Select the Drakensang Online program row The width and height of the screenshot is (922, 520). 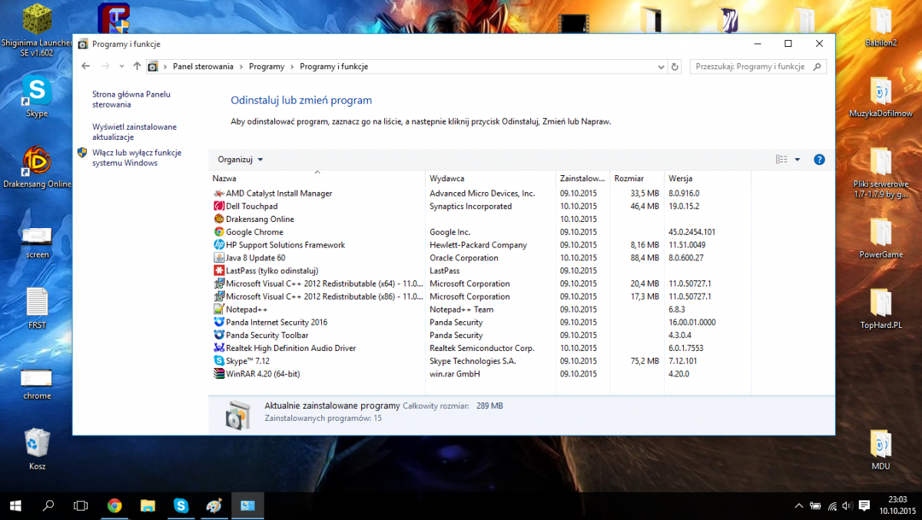(479, 220)
